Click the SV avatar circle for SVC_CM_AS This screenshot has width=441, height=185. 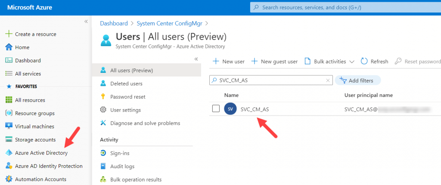click(230, 109)
